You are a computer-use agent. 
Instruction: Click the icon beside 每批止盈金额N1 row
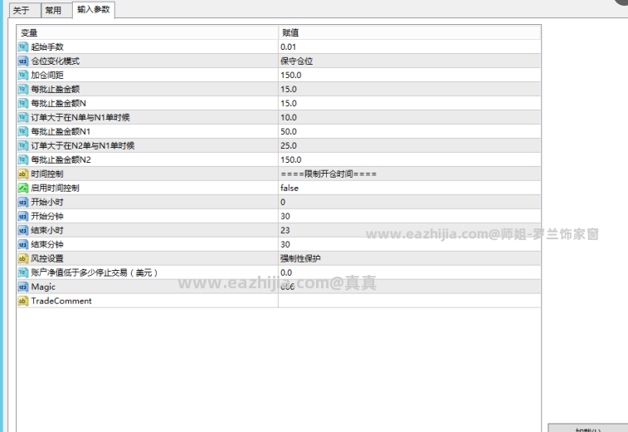tap(23, 131)
